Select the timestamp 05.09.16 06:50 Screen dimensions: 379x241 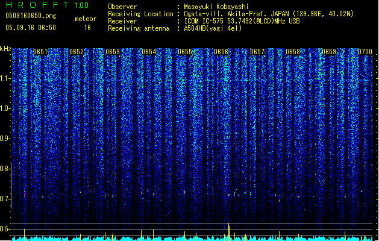pos(31,28)
